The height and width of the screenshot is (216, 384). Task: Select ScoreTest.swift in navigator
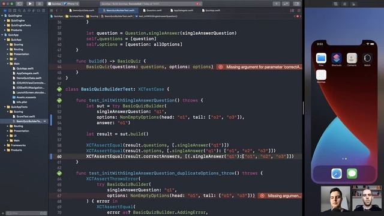coord(25,116)
